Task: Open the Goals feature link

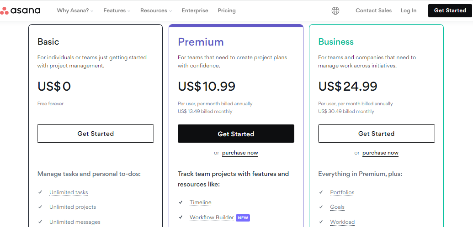Action: click(x=337, y=207)
